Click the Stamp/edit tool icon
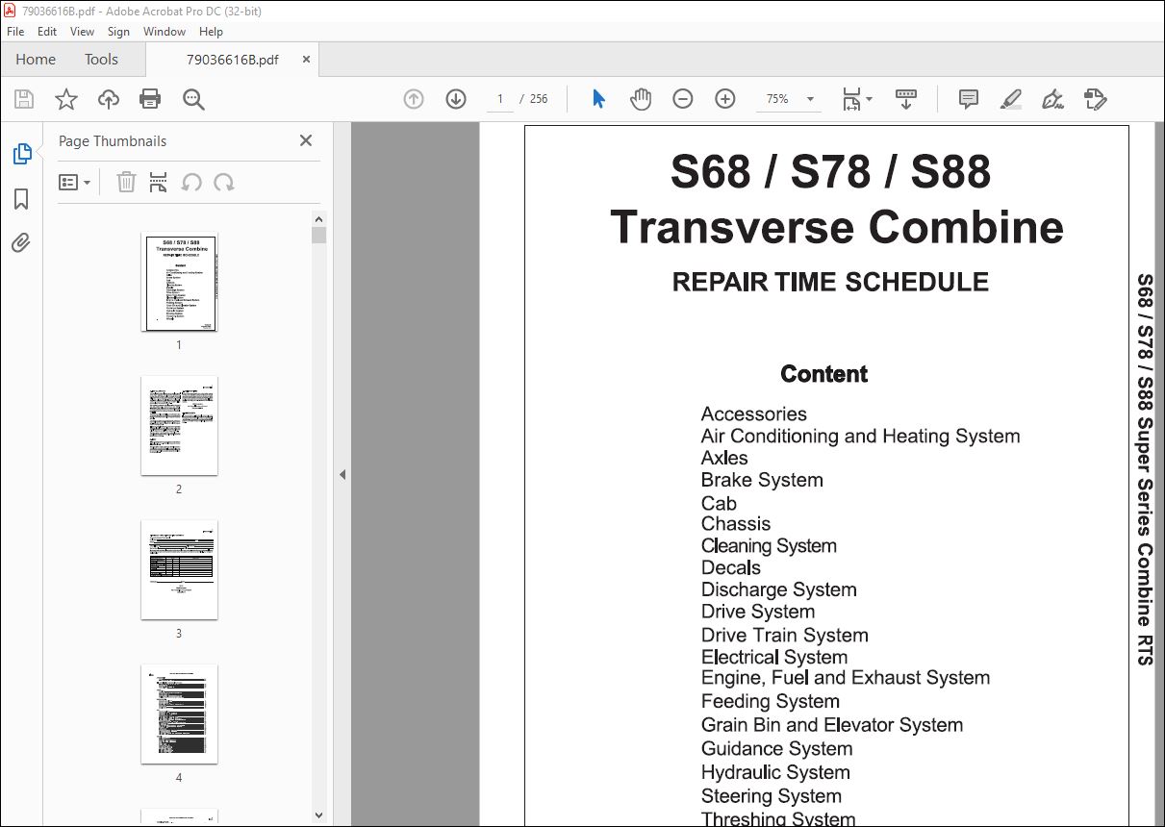1165x827 pixels. click(1096, 99)
